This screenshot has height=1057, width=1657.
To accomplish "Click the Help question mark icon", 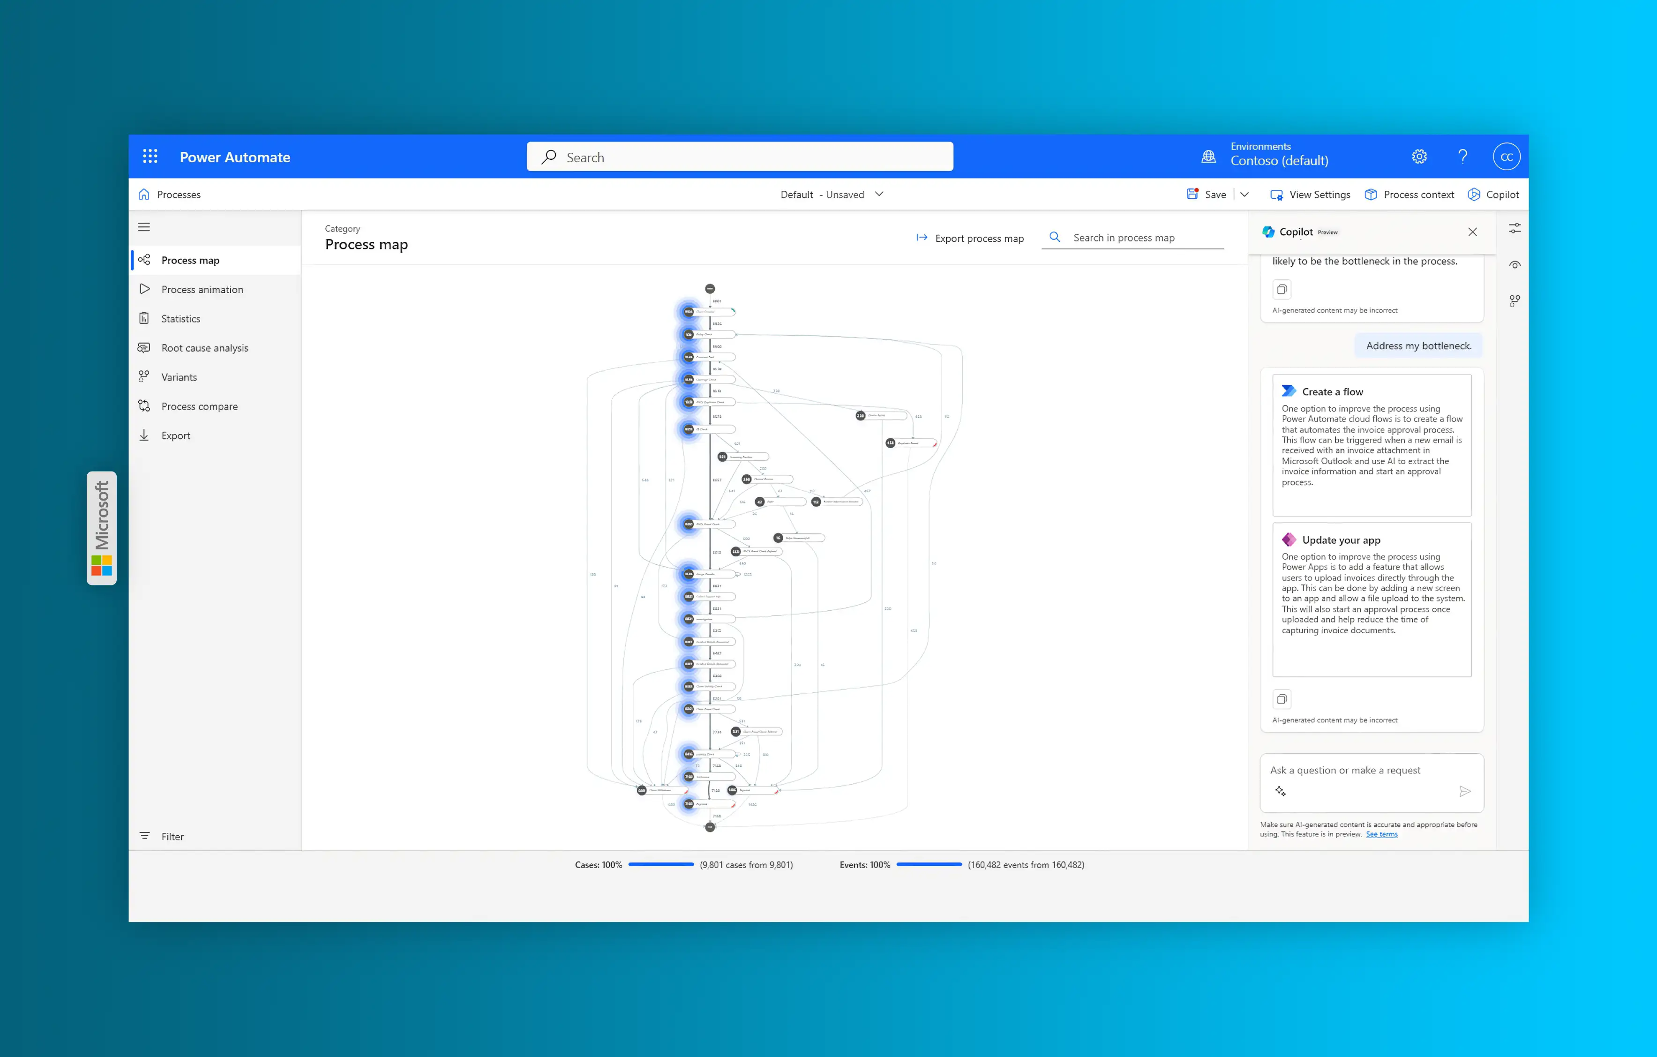I will tap(1463, 156).
